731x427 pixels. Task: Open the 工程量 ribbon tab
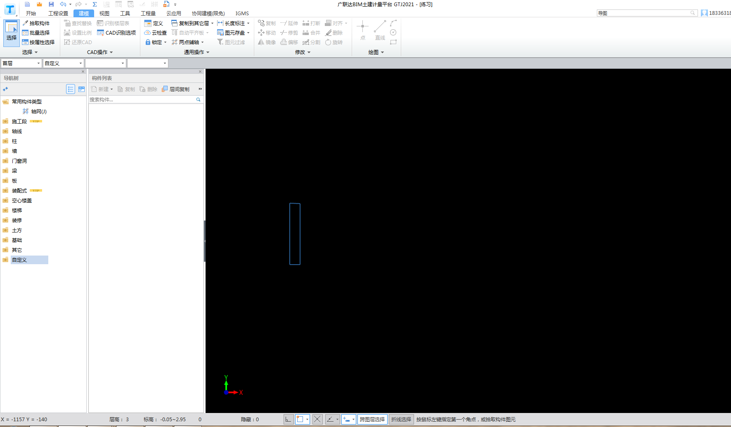pyautogui.click(x=148, y=13)
